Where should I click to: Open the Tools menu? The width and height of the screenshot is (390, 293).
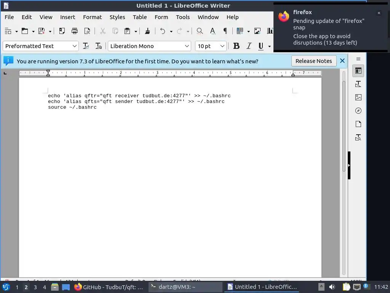[183, 17]
